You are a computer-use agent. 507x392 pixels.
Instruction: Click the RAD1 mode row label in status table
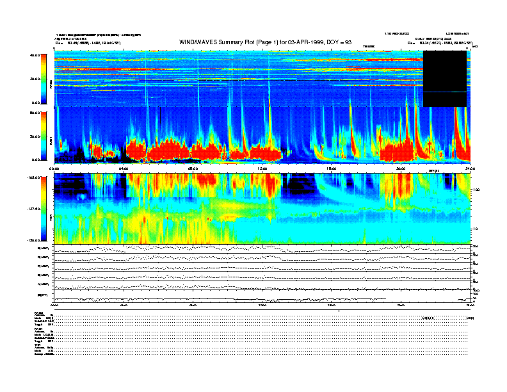[44, 335]
